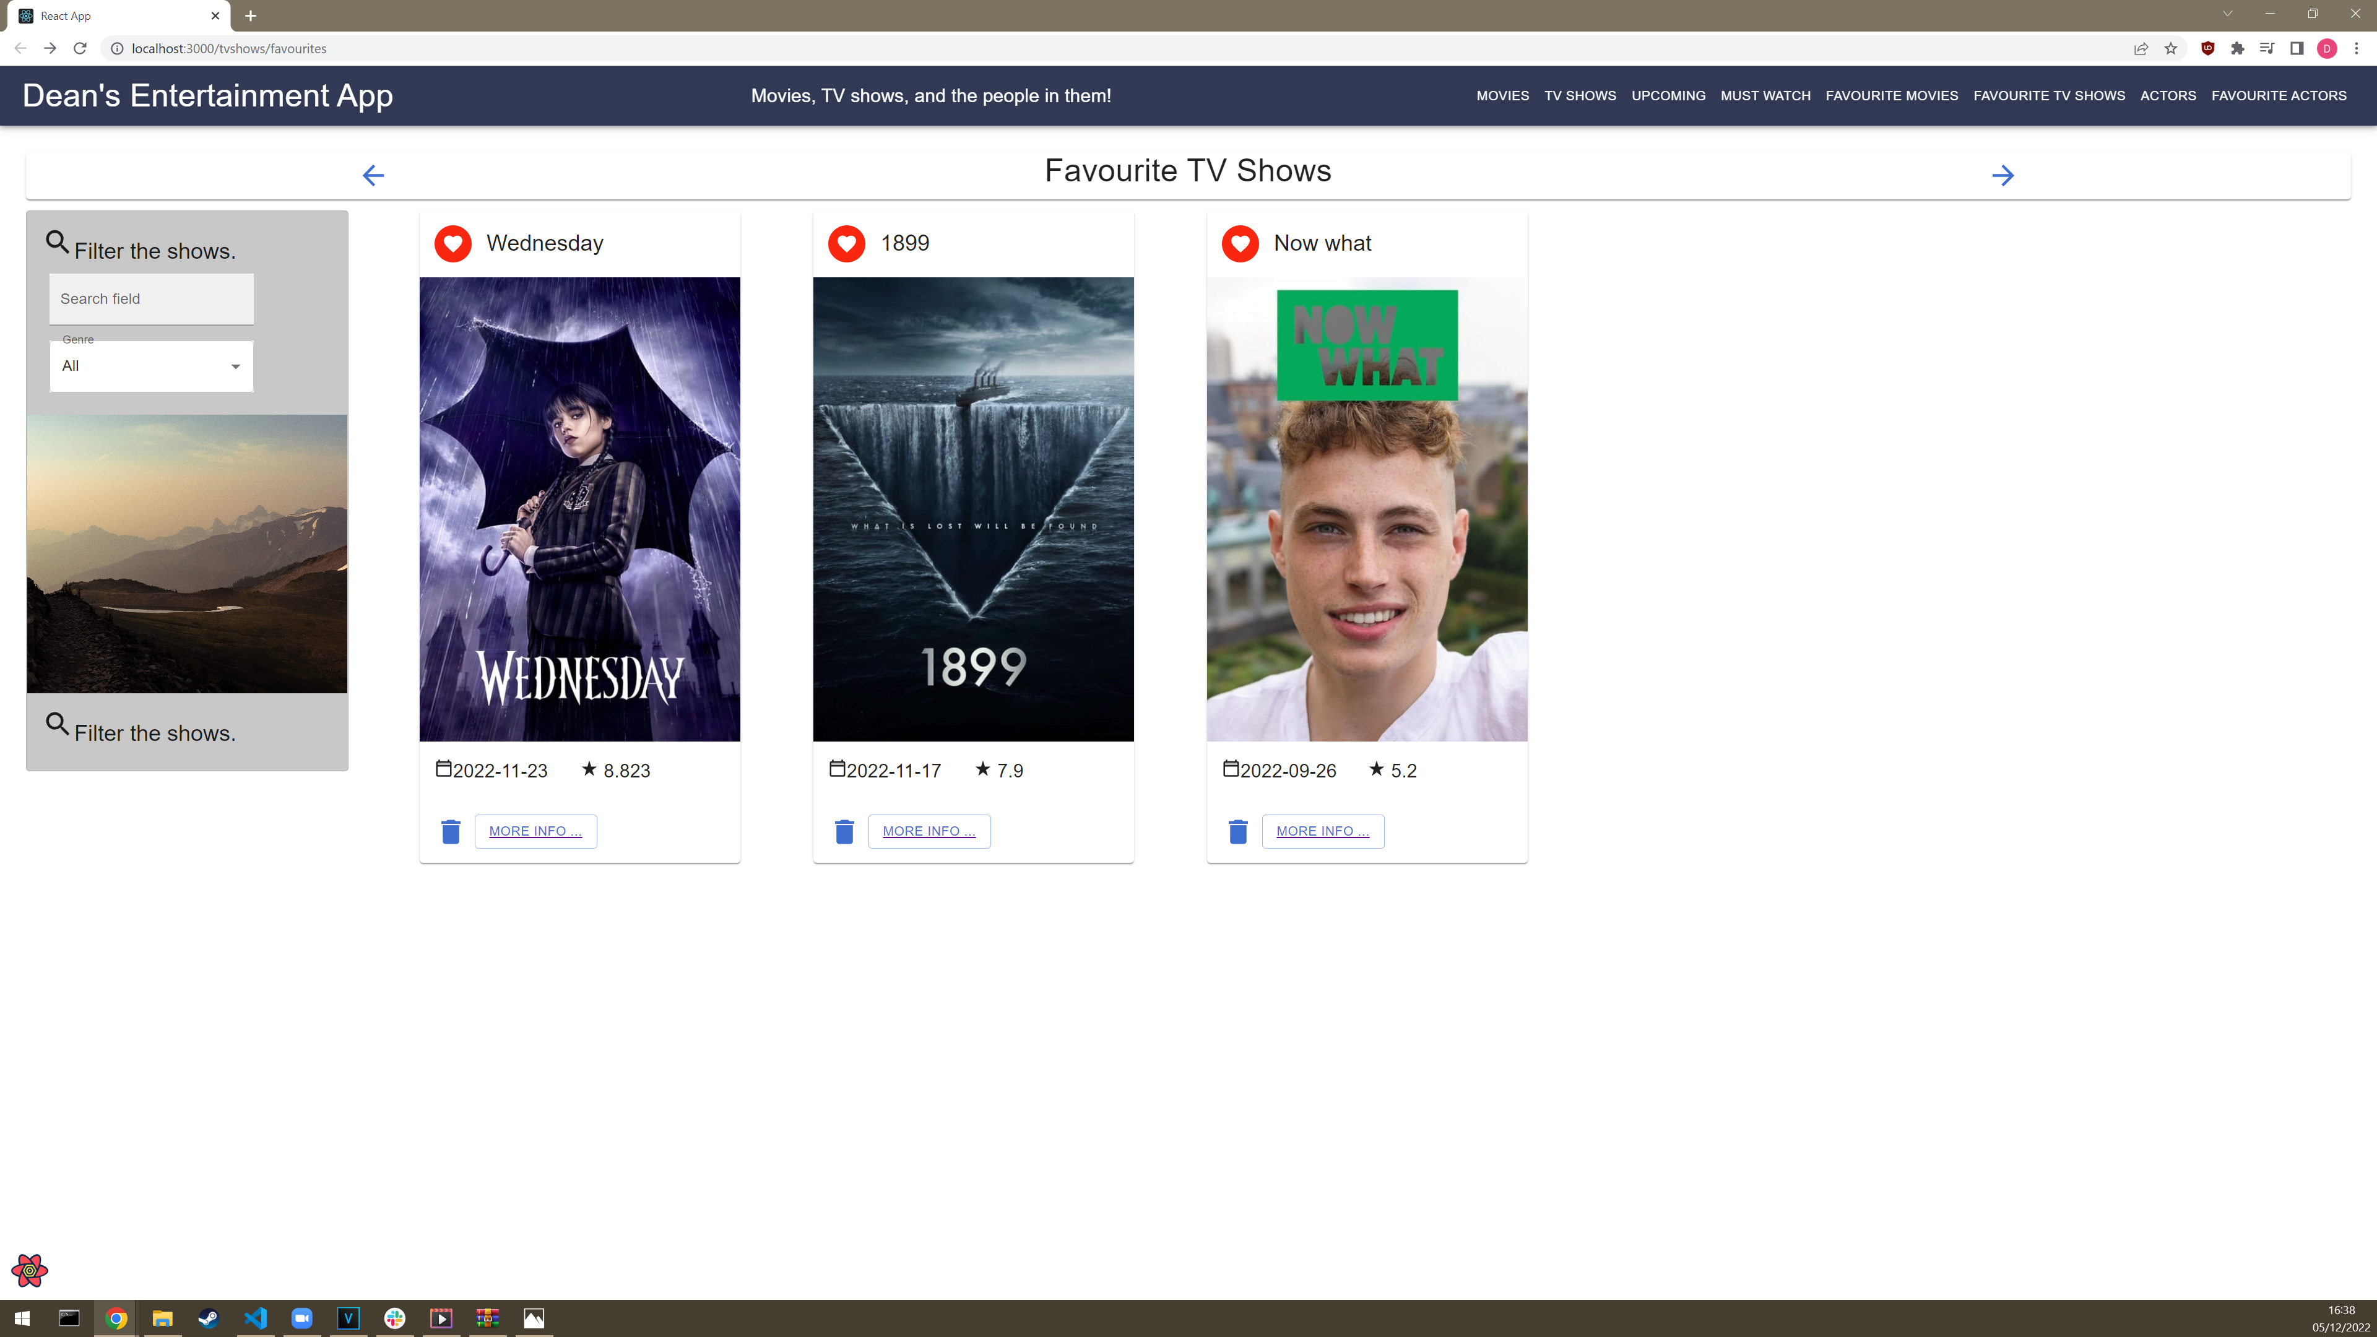Click the heart icon on Now what card
This screenshot has width=2377, height=1337.
[1240, 244]
